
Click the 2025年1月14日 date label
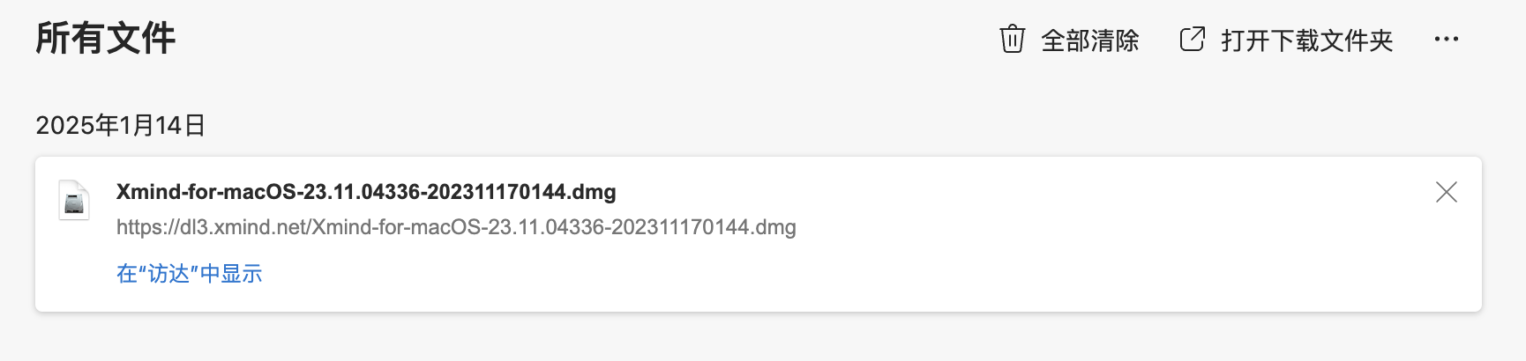(120, 125)
